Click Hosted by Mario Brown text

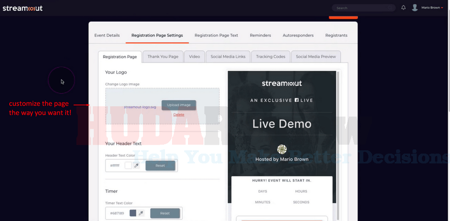pyautogui.click(x=282, y=159)
